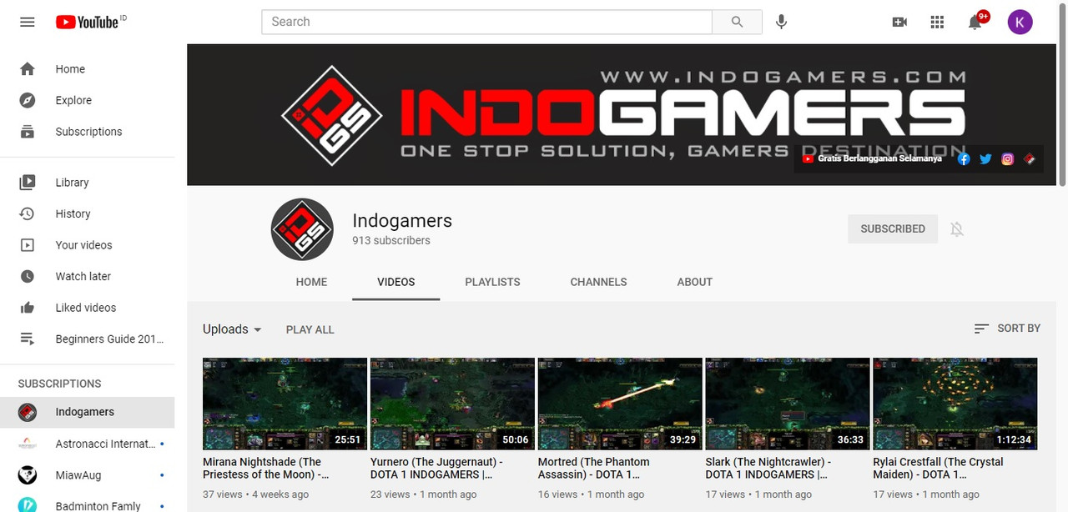This screenshot has width=1068, height=512.
Task: Click PLAY ALL button
Action: click(x=310, y=329)
